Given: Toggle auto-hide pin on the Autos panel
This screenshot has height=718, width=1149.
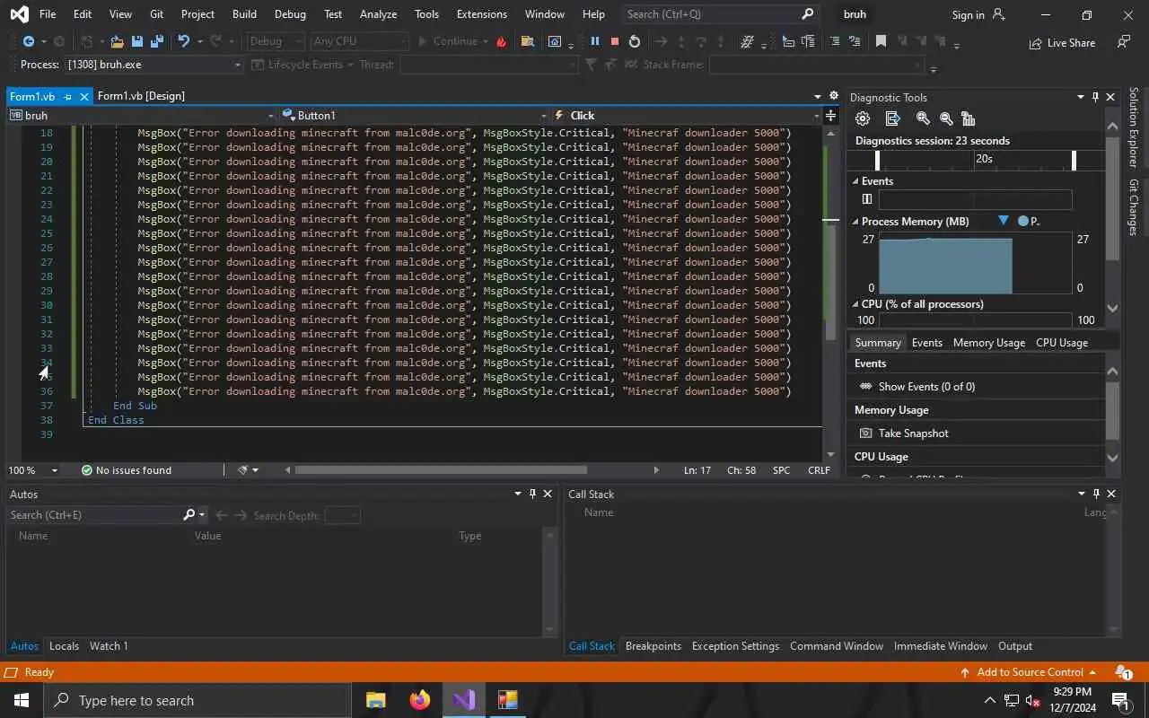Looking at the screenshot, I should click(532, 494).
